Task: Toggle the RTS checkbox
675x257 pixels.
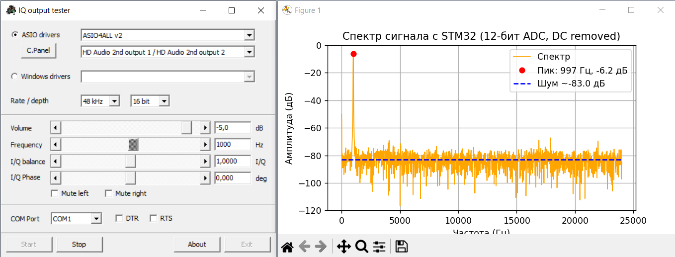Action: click(x=153, y=218)
